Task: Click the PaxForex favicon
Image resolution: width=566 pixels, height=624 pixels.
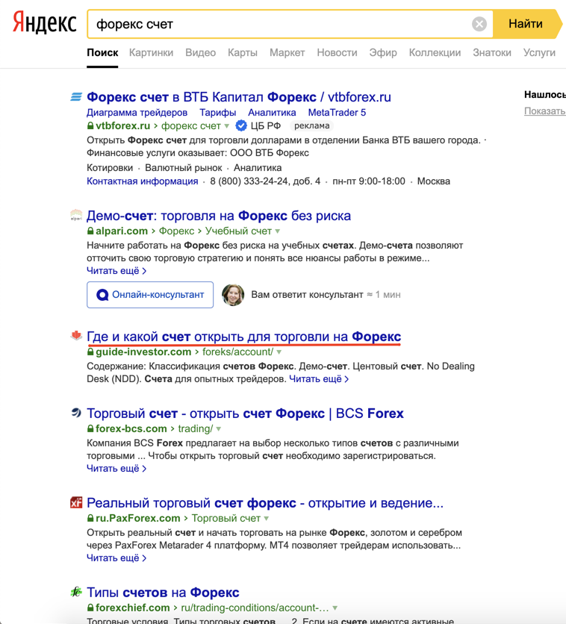Action: [76, 503]
